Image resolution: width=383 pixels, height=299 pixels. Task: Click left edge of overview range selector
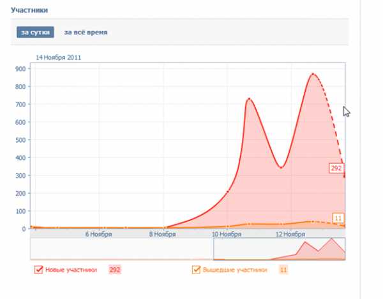214,249
